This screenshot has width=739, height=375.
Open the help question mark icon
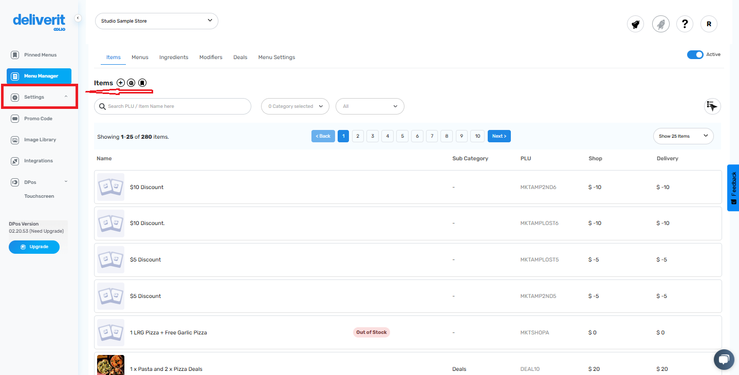[685, 24]
